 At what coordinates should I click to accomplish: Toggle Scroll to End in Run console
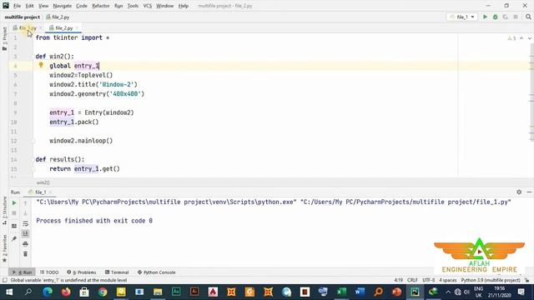tap(25, 233)
